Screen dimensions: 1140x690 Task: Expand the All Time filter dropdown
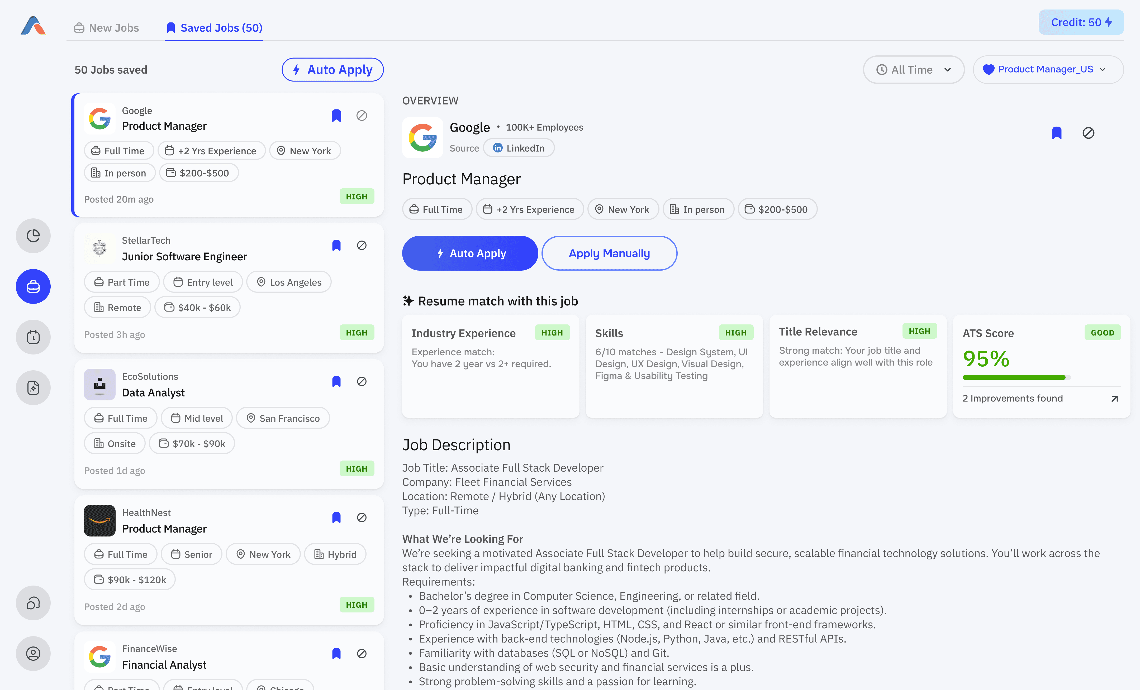click(913, 70)
